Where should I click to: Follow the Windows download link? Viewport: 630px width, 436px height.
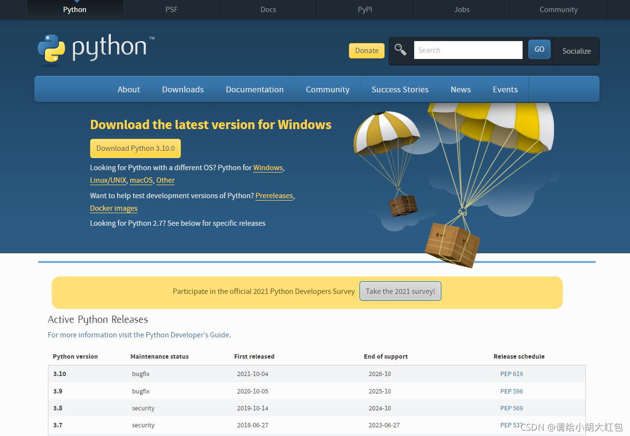click(x=268, y=168)
